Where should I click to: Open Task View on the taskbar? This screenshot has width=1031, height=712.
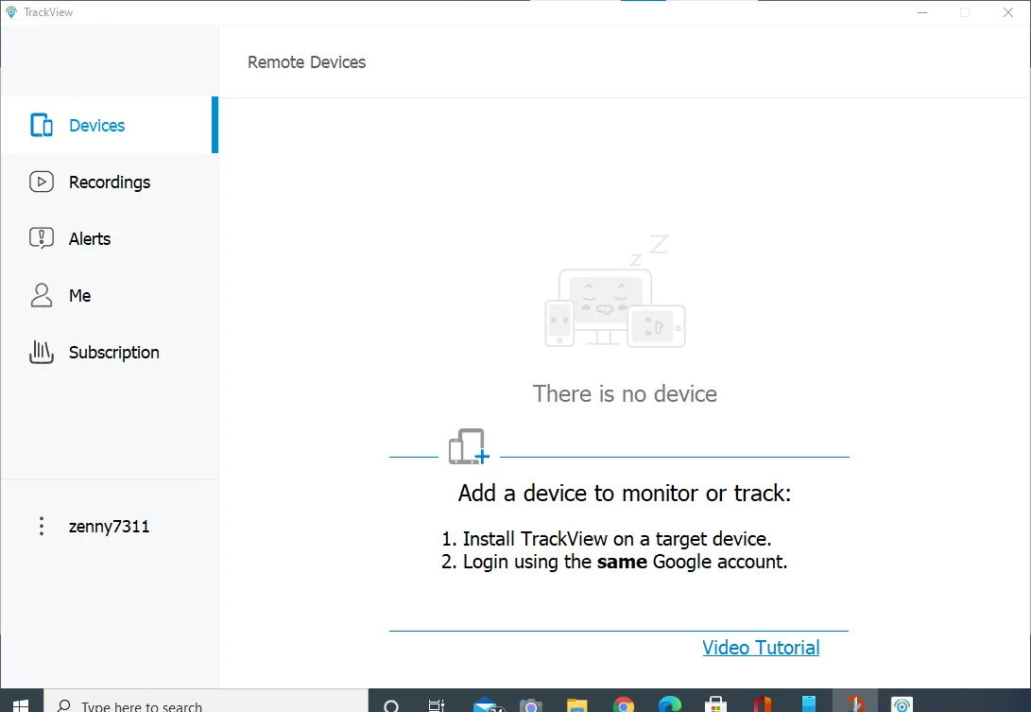(x=436, y=703)
